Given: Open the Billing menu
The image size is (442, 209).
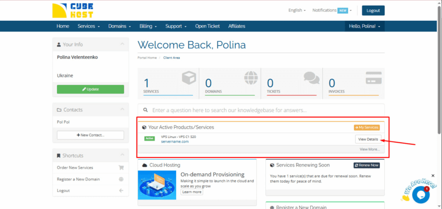Looking at the screenshot, I should (147, 26).
